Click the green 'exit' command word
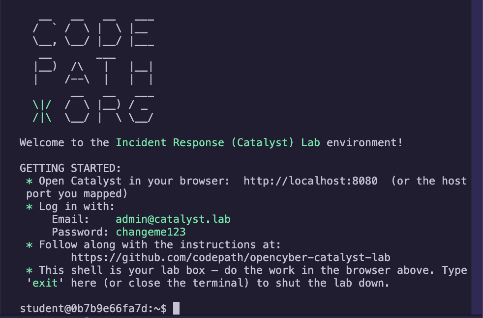This screenshot has width=483, height=318. click(45, 283)
